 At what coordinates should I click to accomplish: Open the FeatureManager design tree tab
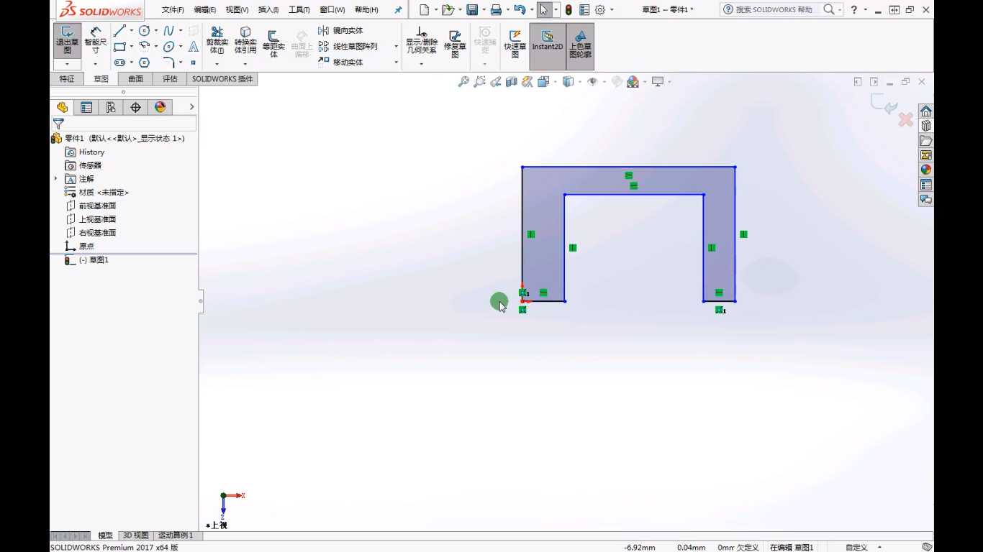pos(63,107)
